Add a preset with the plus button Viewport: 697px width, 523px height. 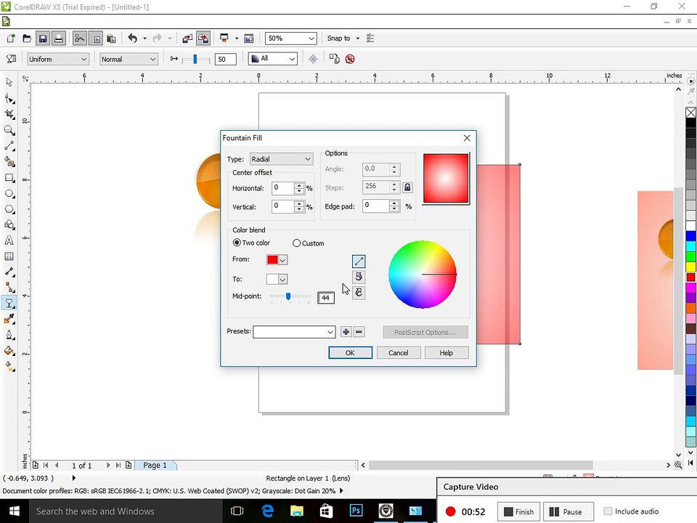[x=346, y=332]
